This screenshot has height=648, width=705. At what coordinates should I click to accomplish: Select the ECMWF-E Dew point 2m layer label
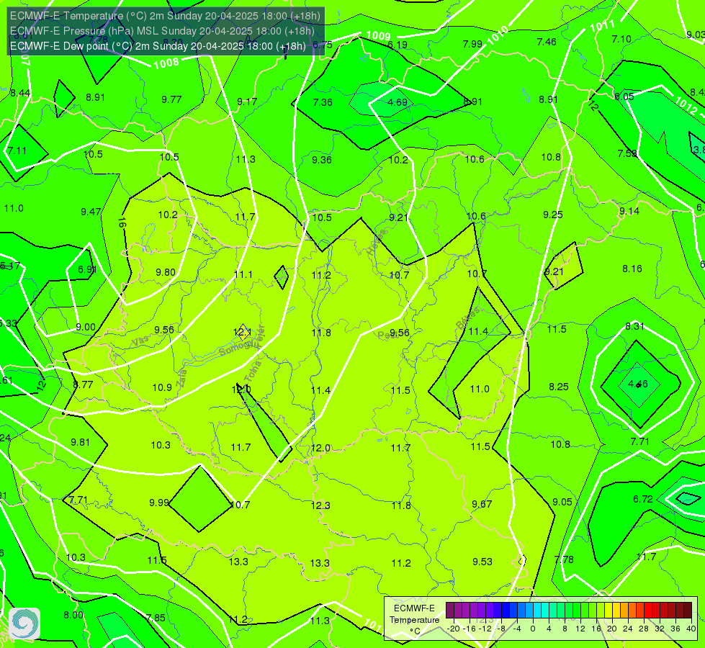[x=158, y=46]
